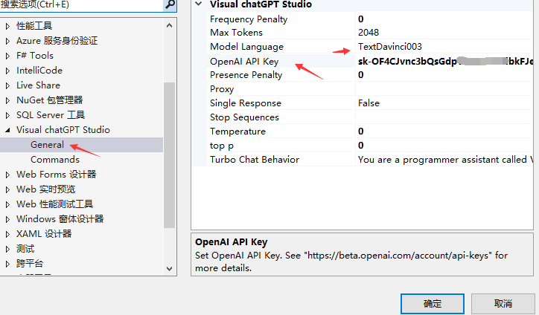Select NuGet 包管理器 in the tree
The image size is (539, 315).
[49, 100]
